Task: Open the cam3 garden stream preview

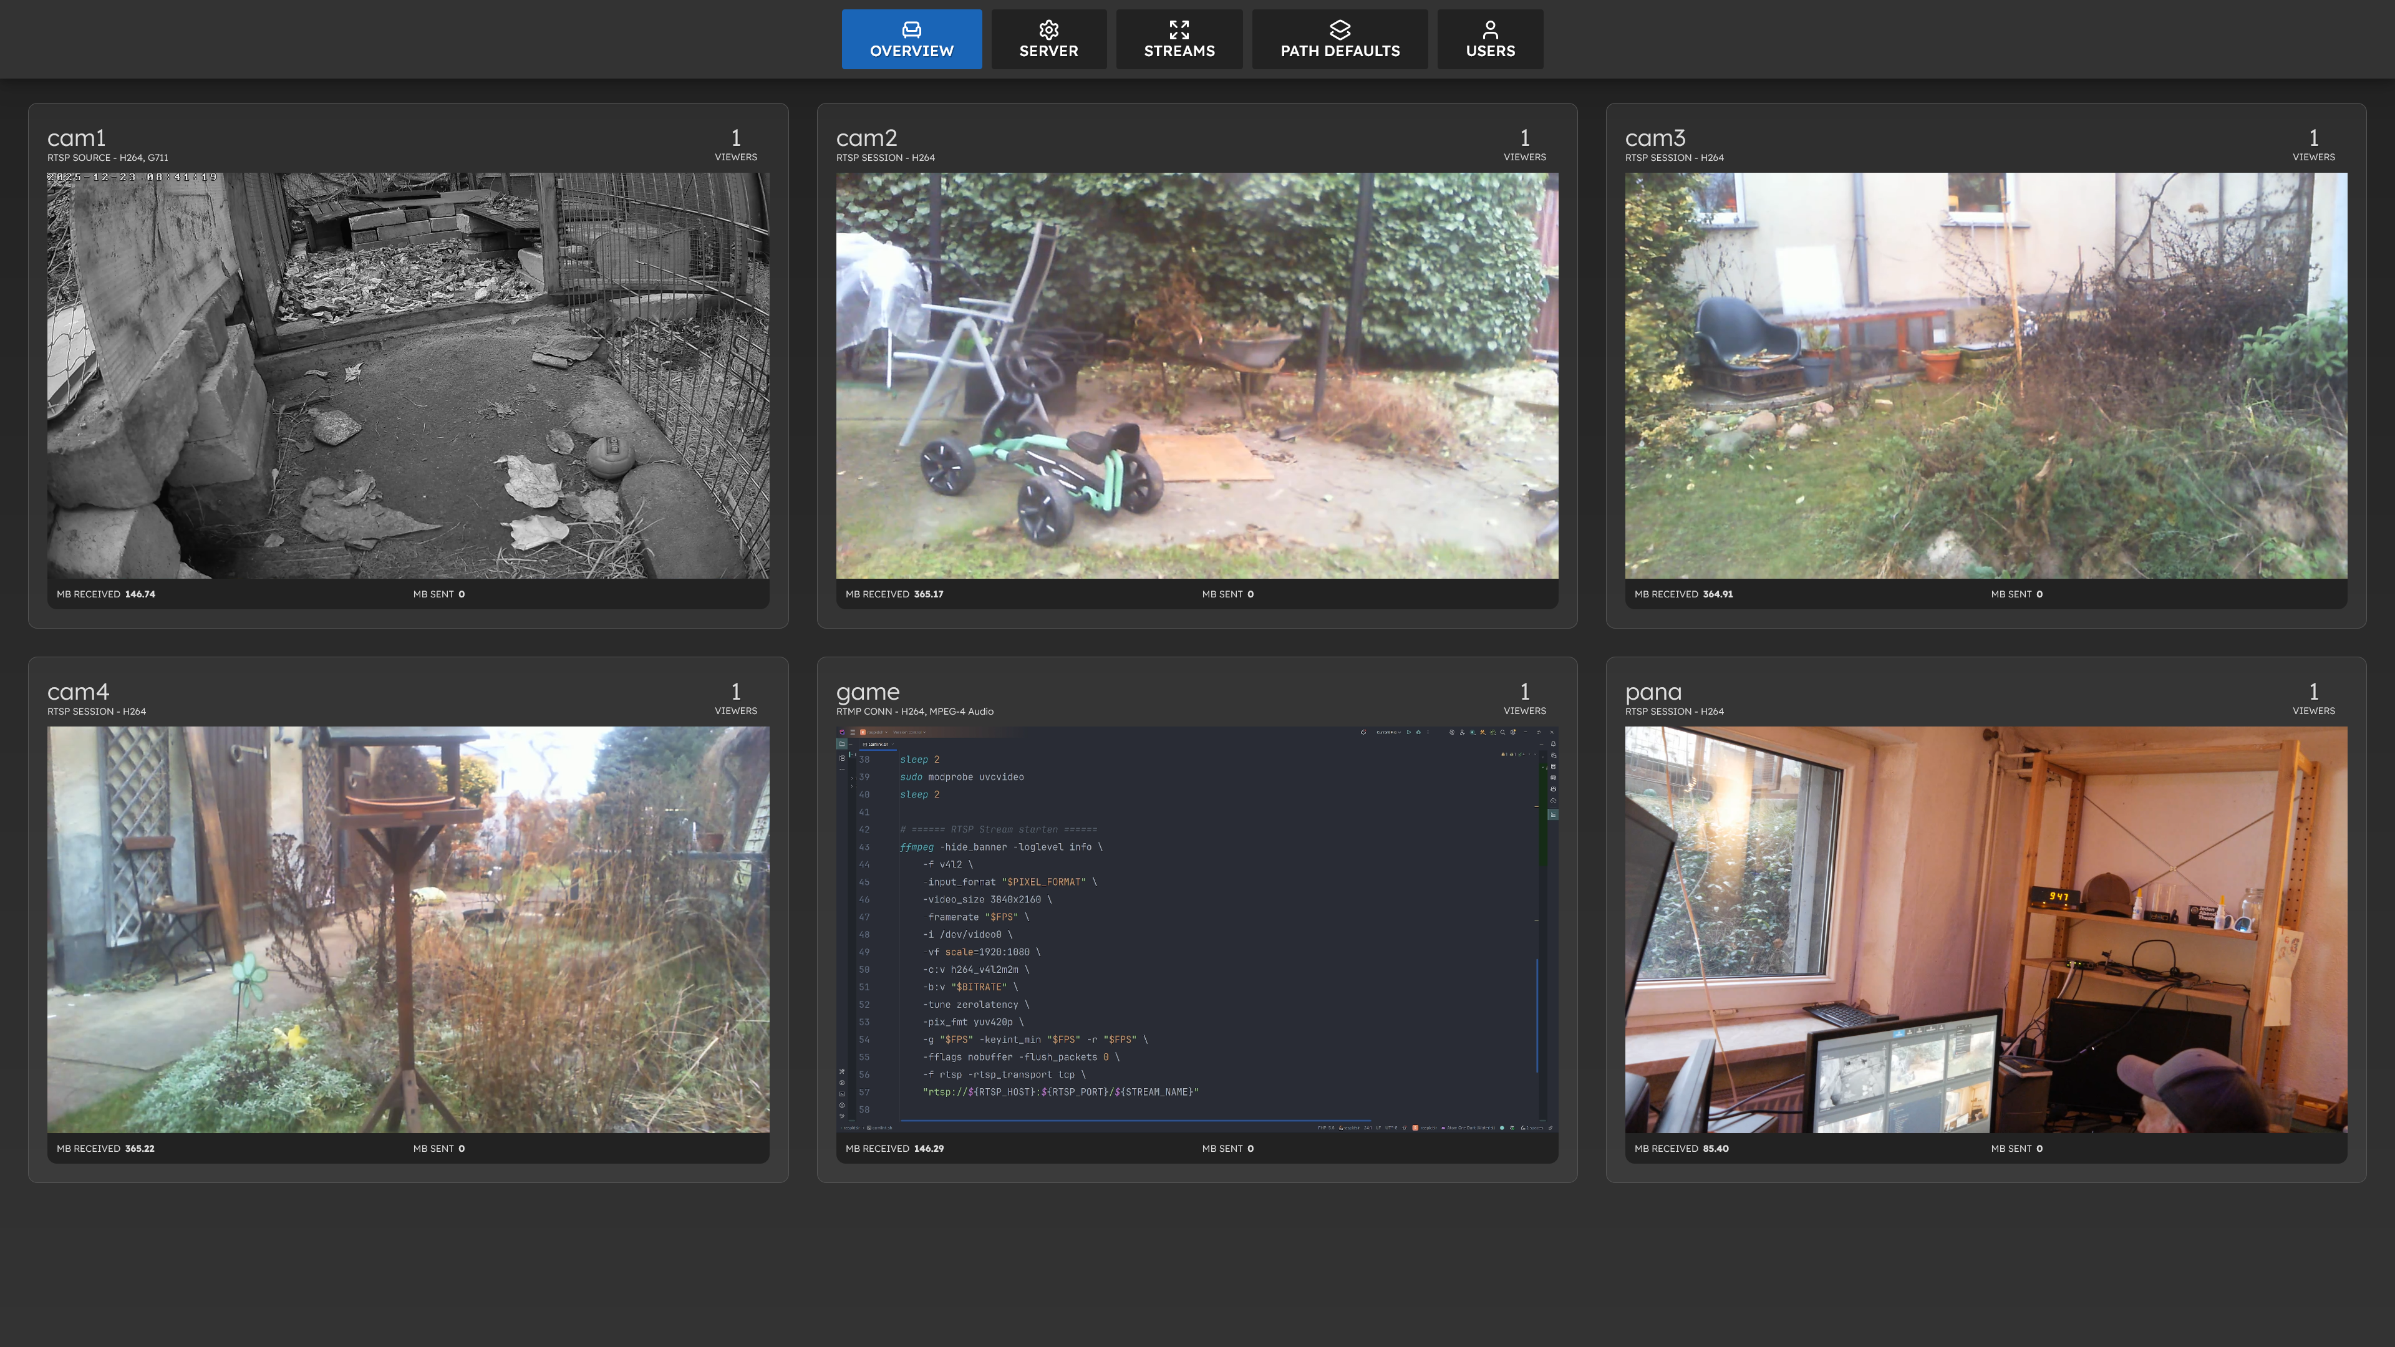Action: 1985,375
